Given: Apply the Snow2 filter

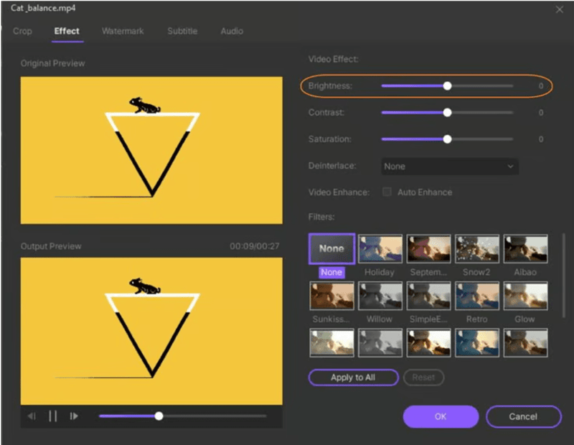Looking at the screenshot, I should pos(477,248).
